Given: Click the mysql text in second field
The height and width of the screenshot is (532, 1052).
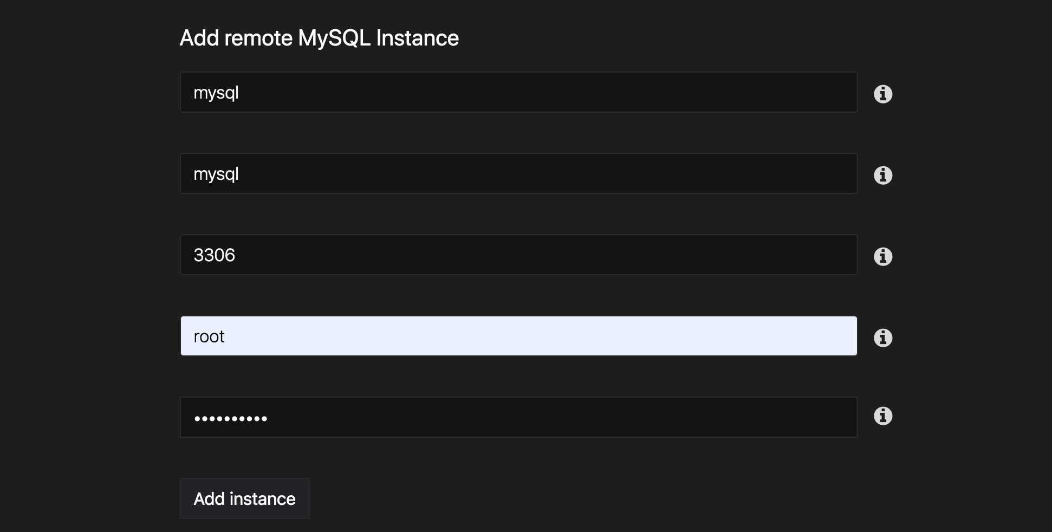Looking at the screenshot, I should [216, 174].
